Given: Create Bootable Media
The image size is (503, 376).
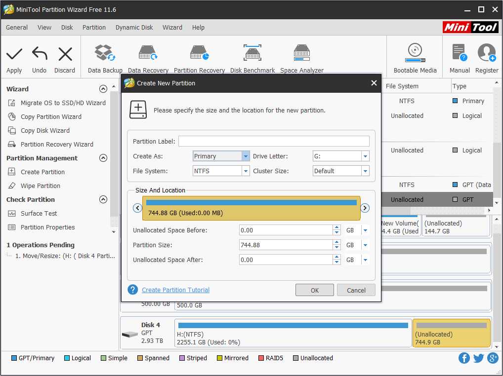Looking at the screenshot, I should pos(415,58).
